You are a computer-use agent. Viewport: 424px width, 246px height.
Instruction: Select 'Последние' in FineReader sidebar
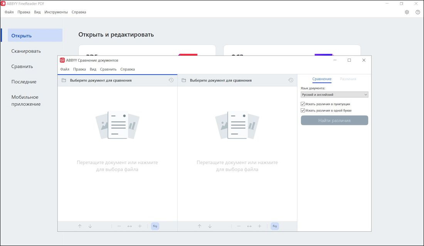click(24, 82)
